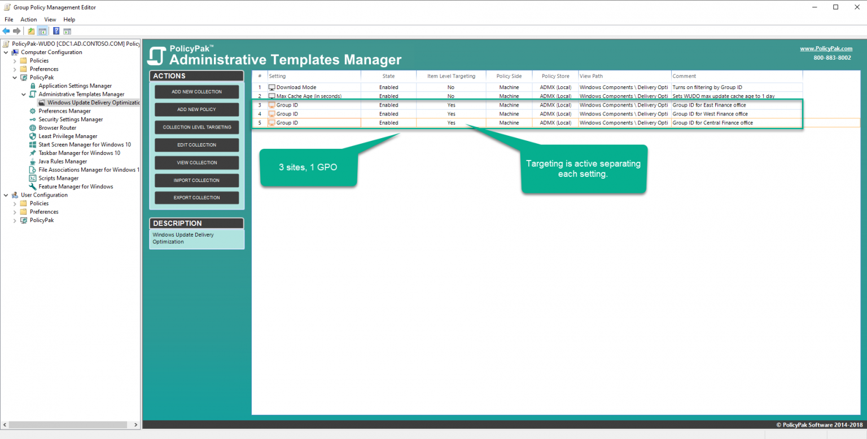Image resolution: width=867 pixels, height=439 pixels.
Task: Select Application Settings Manager lock item
Action: click(x=75, y=86)
